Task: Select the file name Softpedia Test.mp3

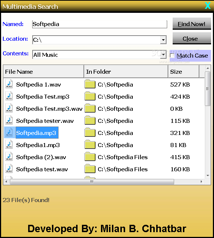Action: (x=43, y=97)
